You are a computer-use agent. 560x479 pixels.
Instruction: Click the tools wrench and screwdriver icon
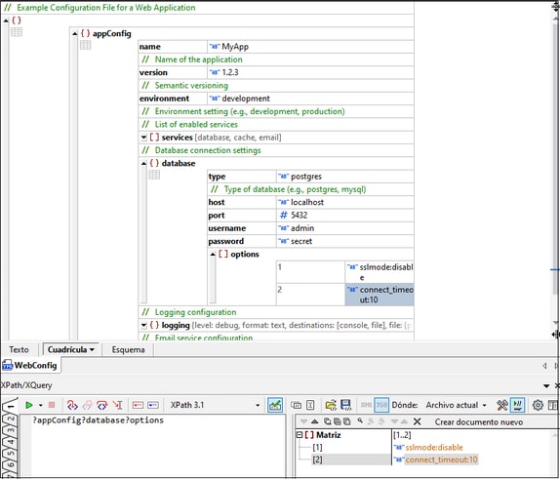[502, 405]
